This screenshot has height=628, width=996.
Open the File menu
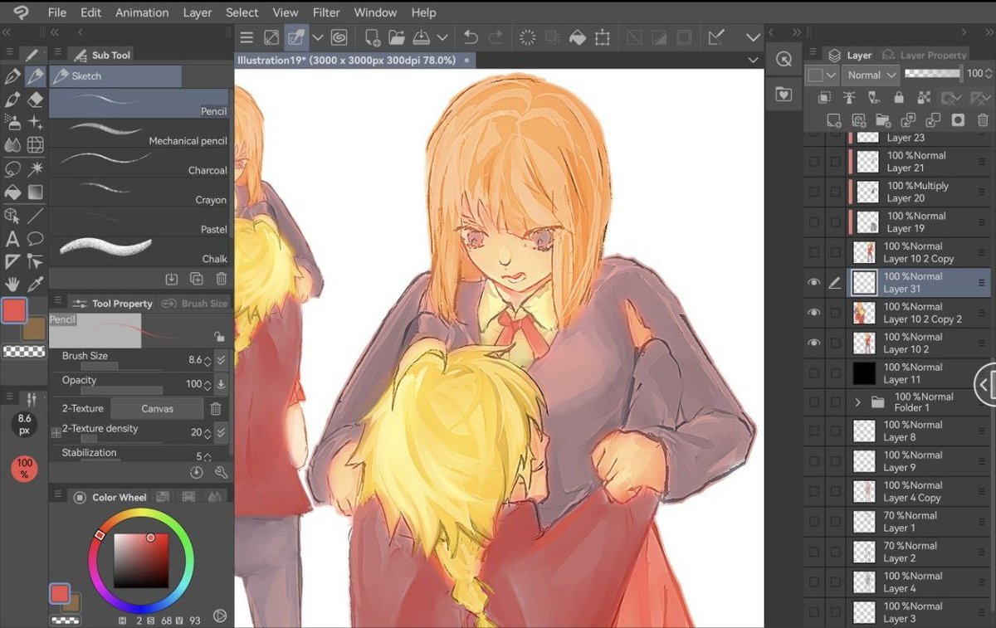57,12
